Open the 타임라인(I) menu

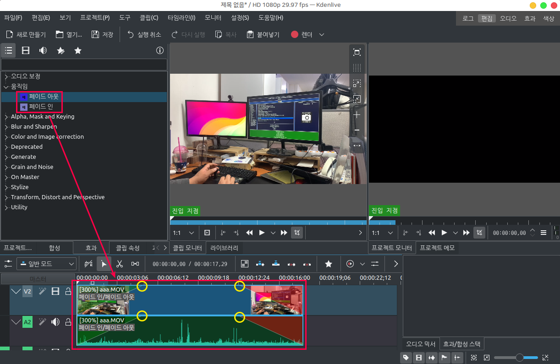[181, 18]
